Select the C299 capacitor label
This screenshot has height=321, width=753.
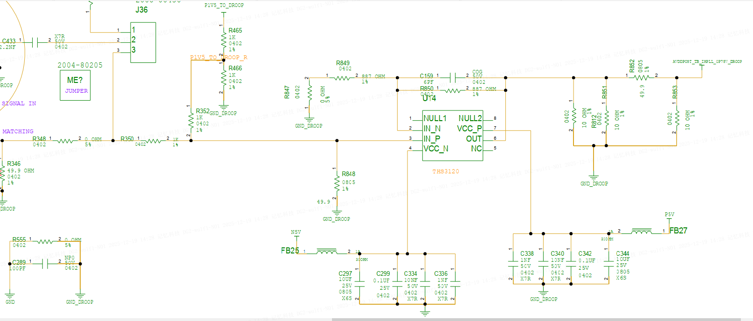point(383,273)
